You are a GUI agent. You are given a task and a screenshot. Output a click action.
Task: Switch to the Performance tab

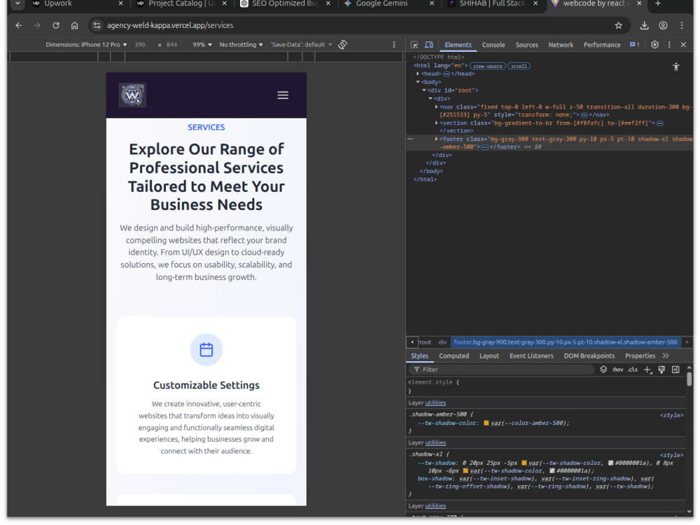(x=602, y=45)
